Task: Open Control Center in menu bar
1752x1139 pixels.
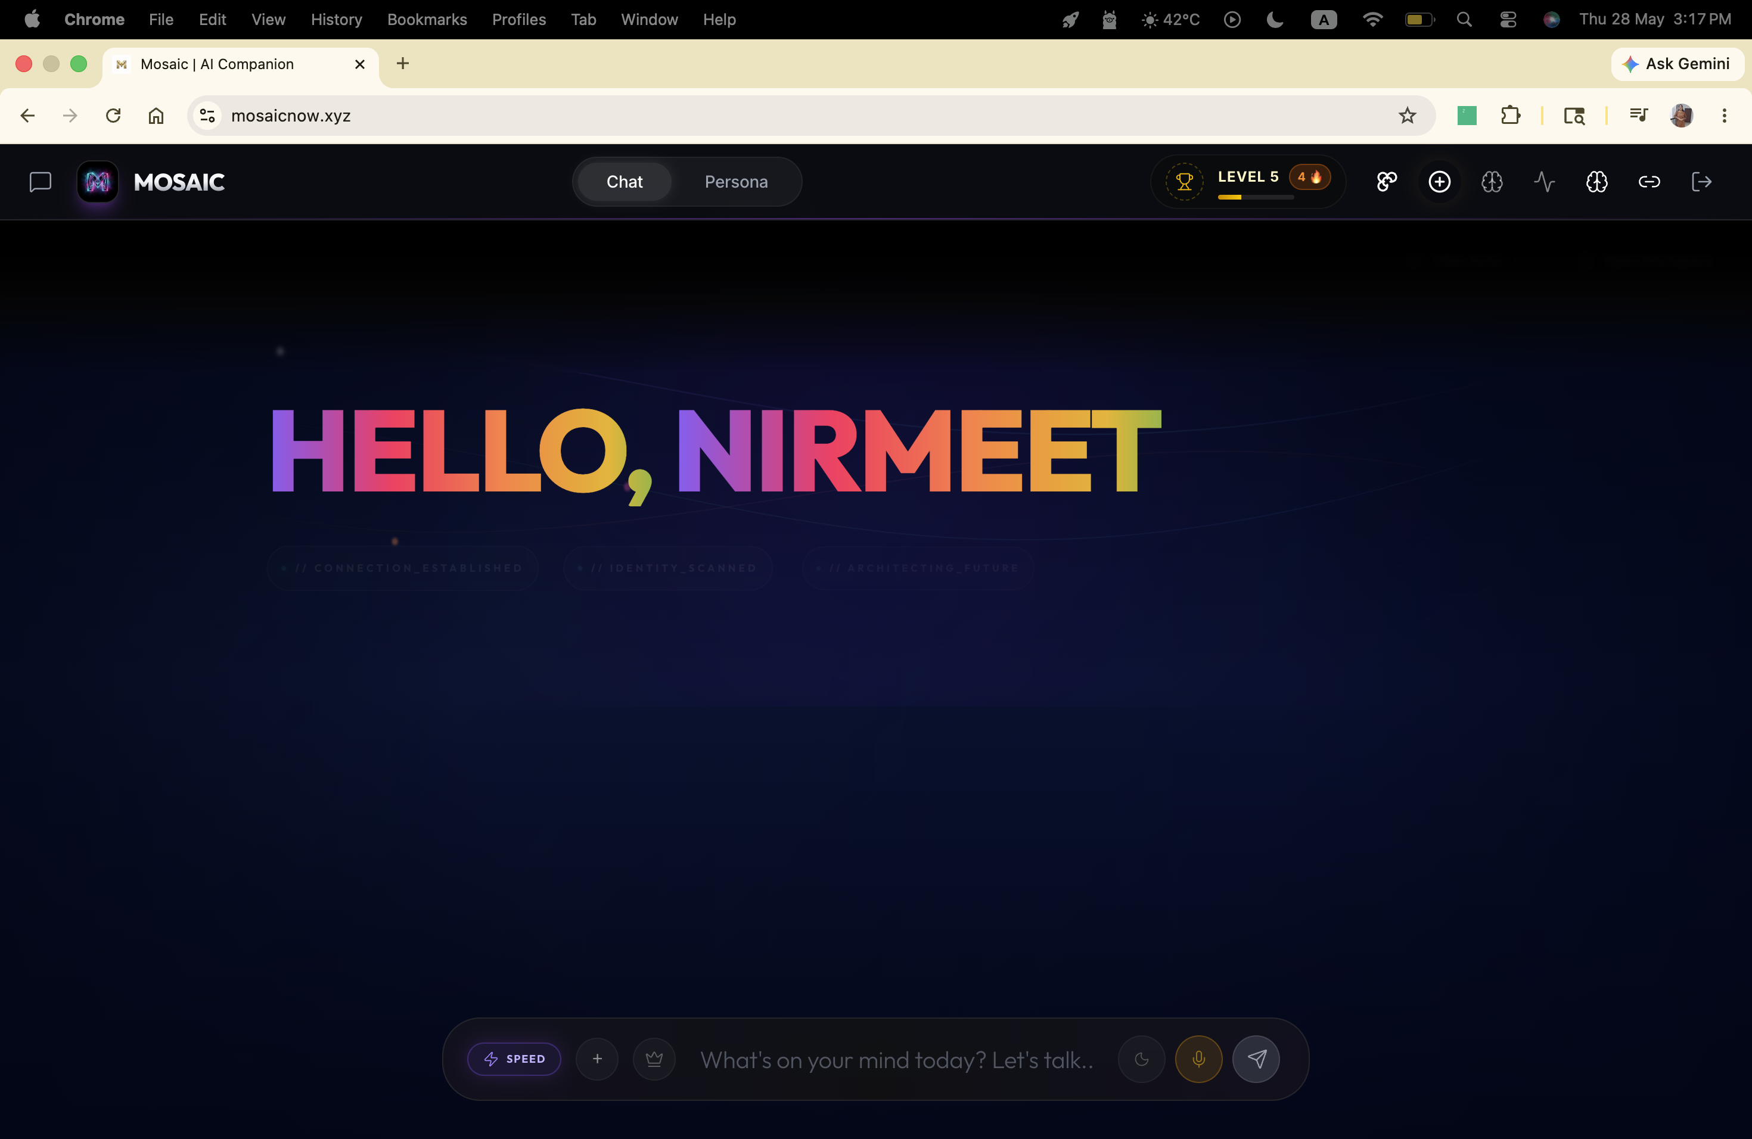Action: [x=1507, y=19]
